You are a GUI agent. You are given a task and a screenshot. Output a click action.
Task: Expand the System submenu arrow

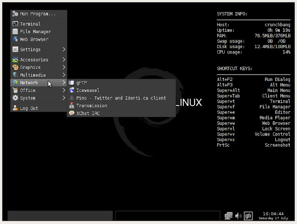[x=64, y=98]
